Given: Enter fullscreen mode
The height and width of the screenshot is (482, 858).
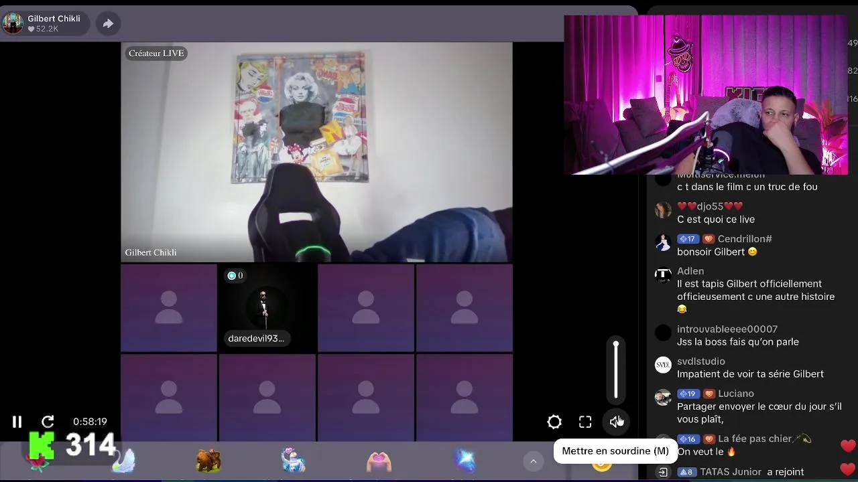Looking at the screenshot, I should click(585, 422).
